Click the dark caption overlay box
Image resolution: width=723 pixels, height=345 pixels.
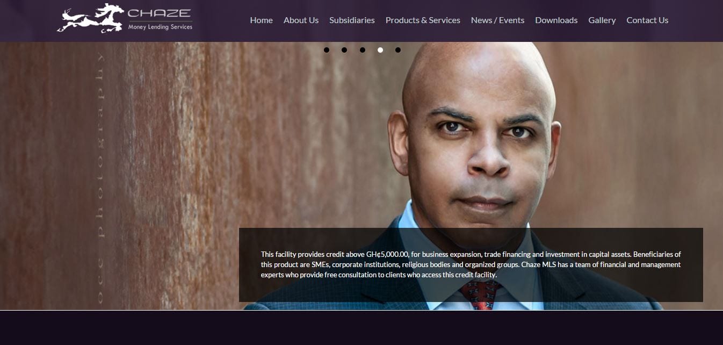[x=471, y=265]
